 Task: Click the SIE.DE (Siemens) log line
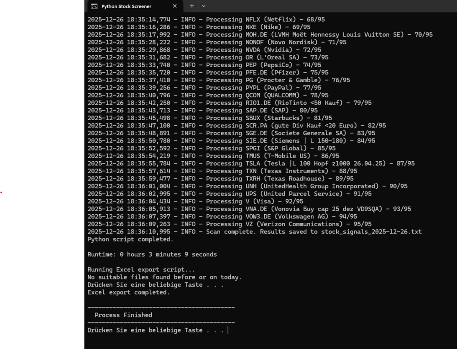point(231,141)
